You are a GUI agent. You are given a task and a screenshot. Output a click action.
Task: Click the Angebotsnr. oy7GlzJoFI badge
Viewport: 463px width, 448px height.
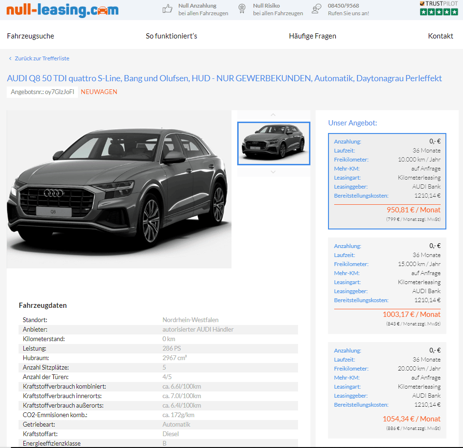(42, 92)
